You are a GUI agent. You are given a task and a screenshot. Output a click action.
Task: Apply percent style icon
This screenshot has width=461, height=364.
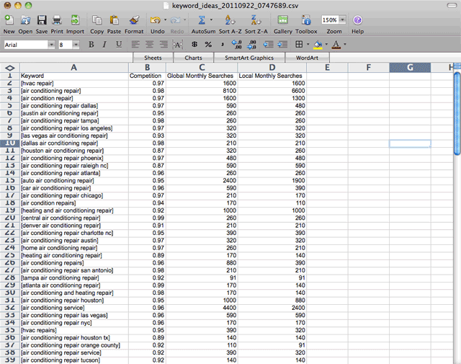[208, 45]
